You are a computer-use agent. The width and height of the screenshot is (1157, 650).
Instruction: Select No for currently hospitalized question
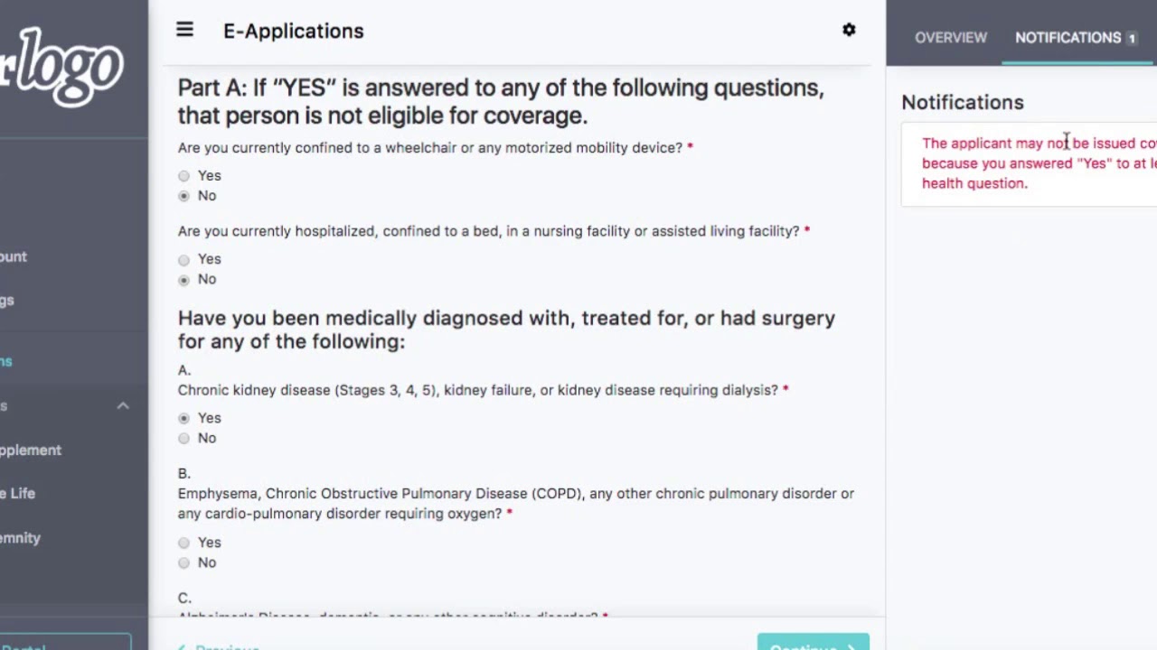click(184, 280)
